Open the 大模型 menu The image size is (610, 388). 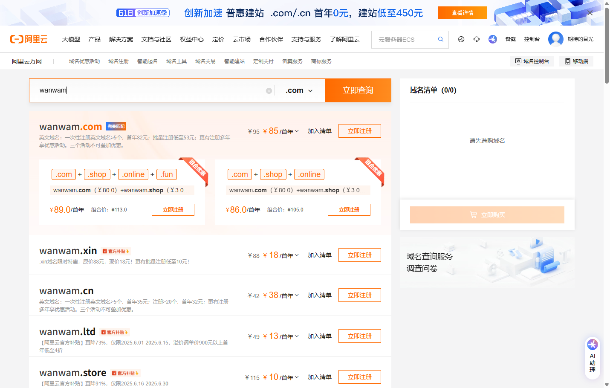coord(71,39)
